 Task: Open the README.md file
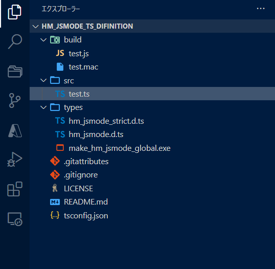tap(86, 202)
